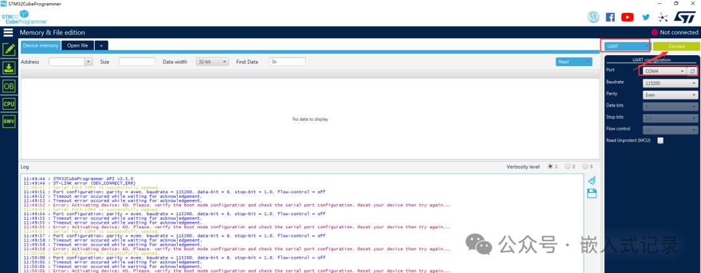Screen dimensions: 701x273
Task: Expand the Address dropdown arrow
Action: click(x=88, y=62)
